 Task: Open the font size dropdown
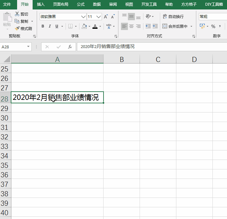point(98,17)
